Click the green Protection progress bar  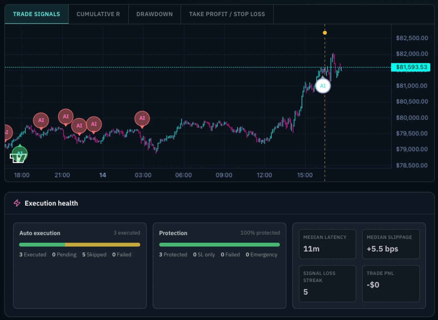[220, 245]
